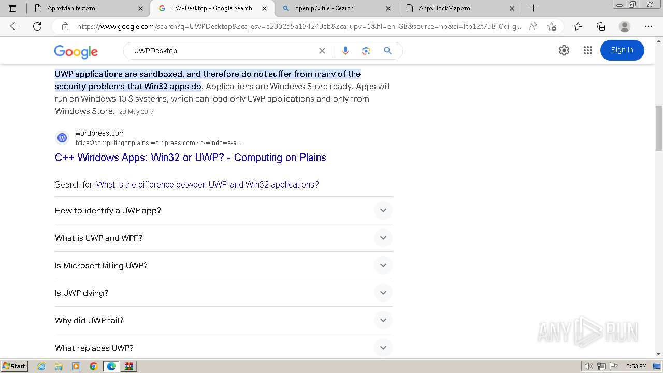Screen dimensions: 663x373
Task: Open a new browser tab
Action: click(x=533, y=8)
